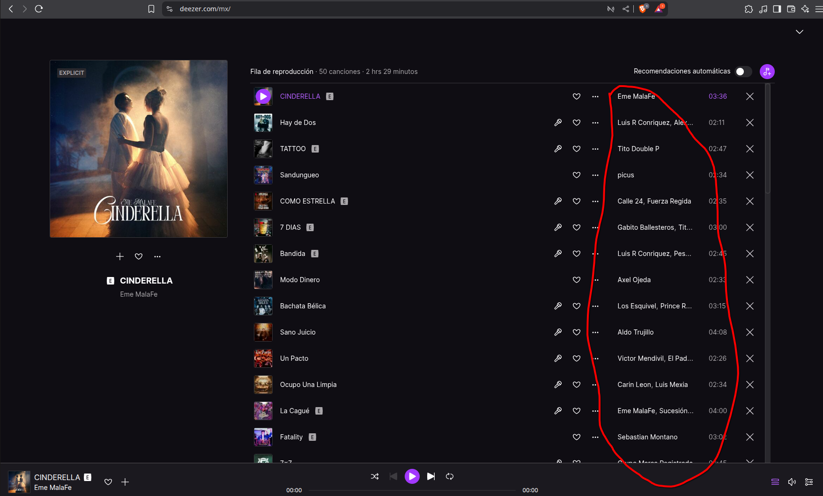Open Tito Double P artist link
This screenshot has height=496, width=823.
pos(638,149)
